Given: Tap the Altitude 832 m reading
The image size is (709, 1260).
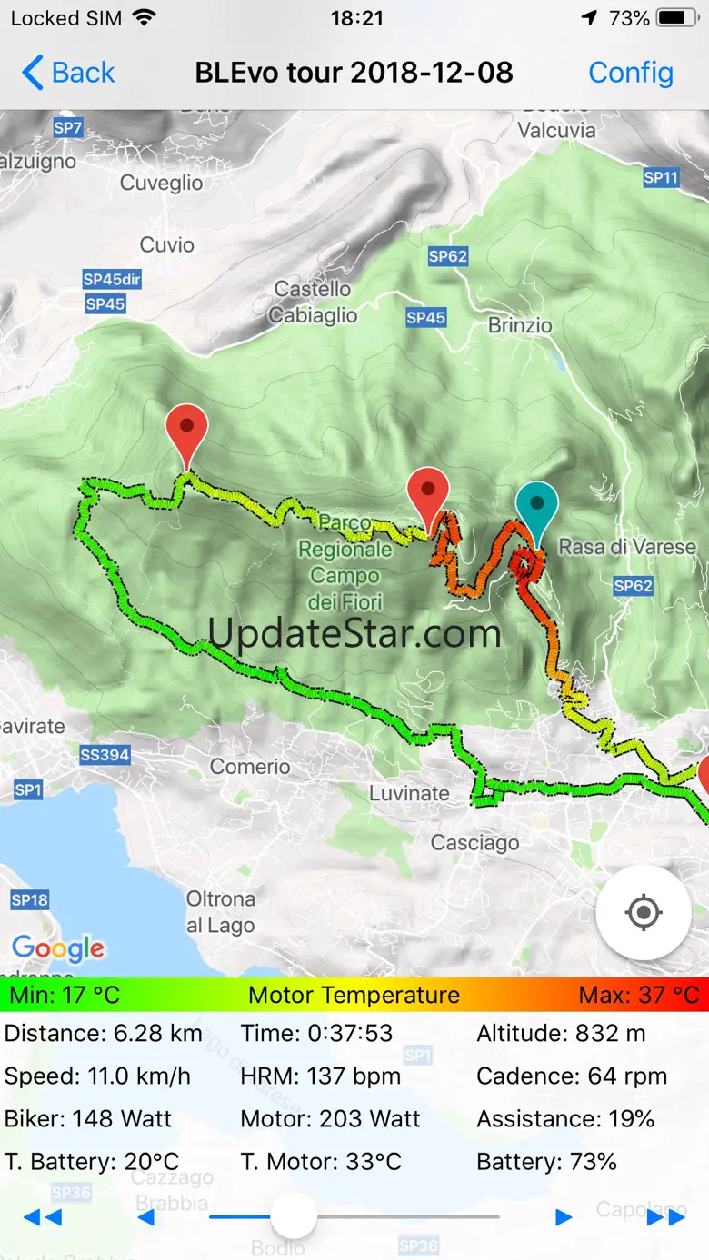Looking at the screenshot, I should [x=562, y=1033].
